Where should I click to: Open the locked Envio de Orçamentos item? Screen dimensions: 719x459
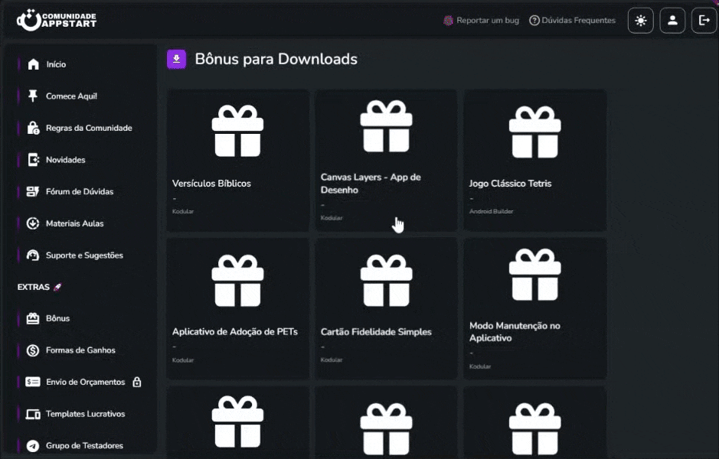point(84,382)
